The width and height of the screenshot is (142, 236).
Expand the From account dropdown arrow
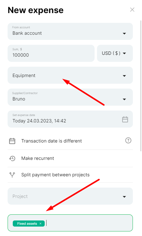(124, 33)
